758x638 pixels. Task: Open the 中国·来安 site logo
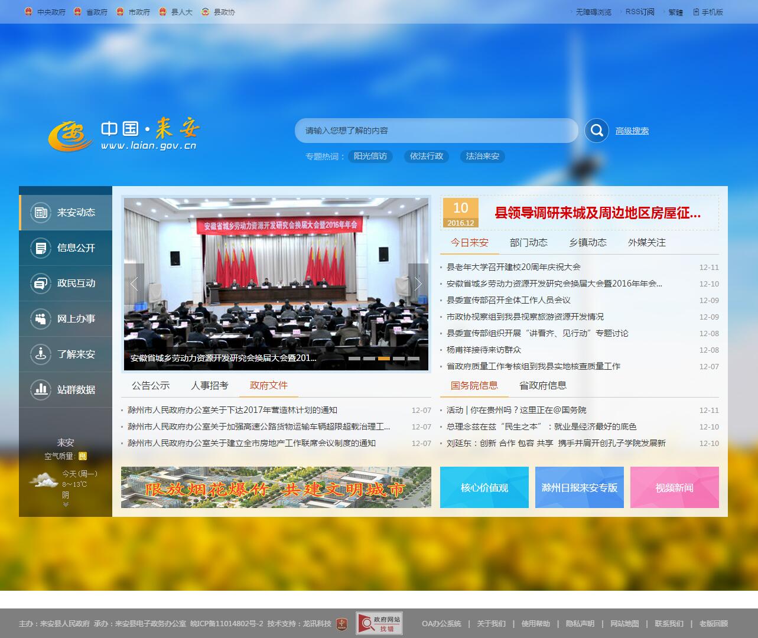pyautogui.click(x=124, y=135)
